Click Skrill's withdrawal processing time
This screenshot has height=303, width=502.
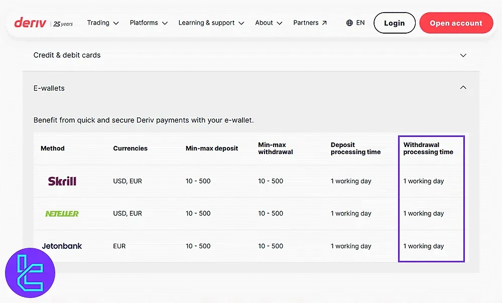coord(424,181)
